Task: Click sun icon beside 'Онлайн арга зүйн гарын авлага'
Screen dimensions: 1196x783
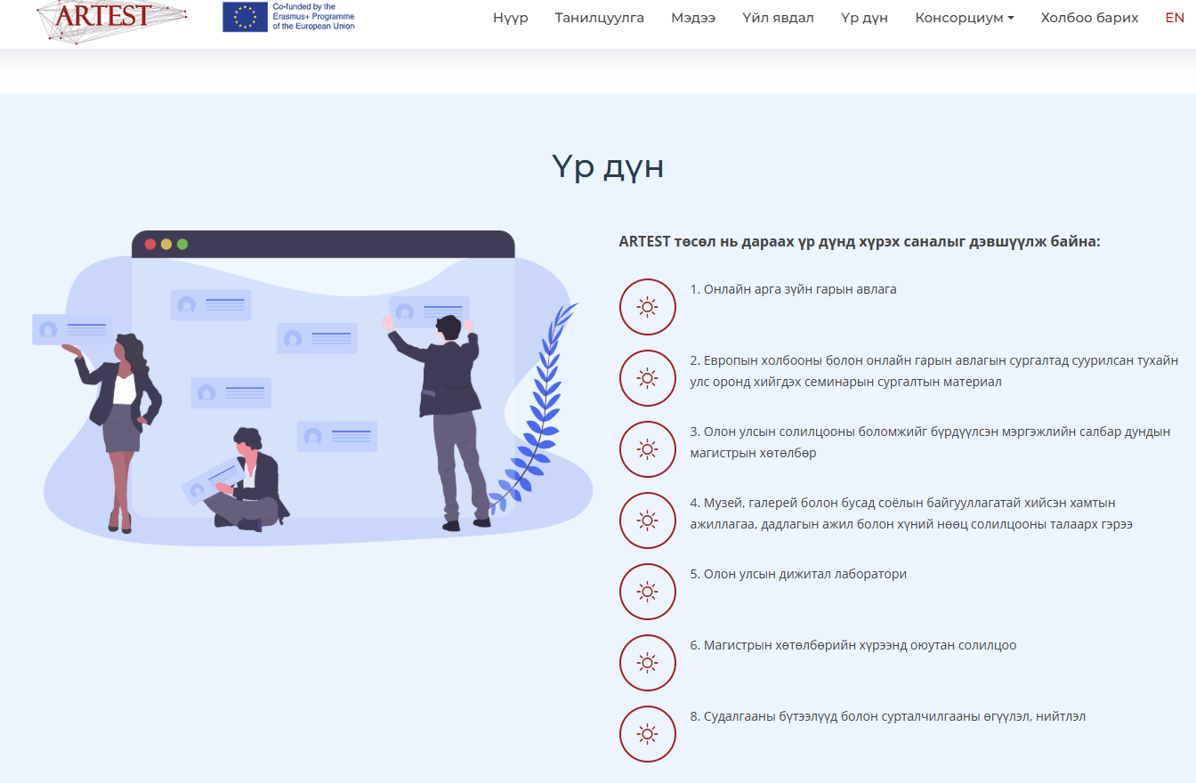Action: point(648,307)
